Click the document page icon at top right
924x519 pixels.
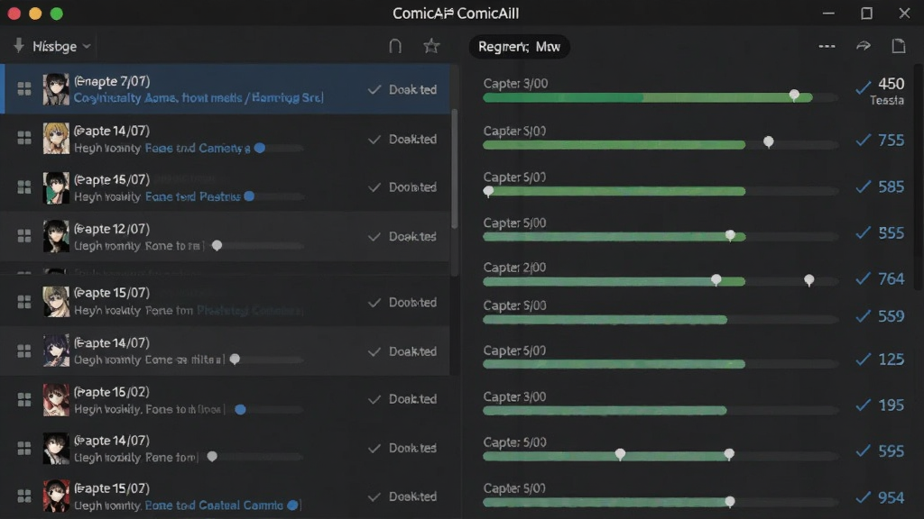(899, 46)
